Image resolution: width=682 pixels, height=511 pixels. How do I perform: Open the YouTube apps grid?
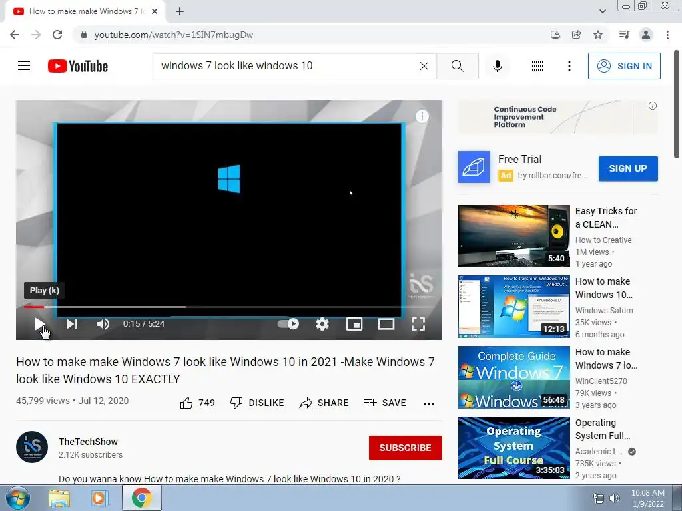pos(537,66)
